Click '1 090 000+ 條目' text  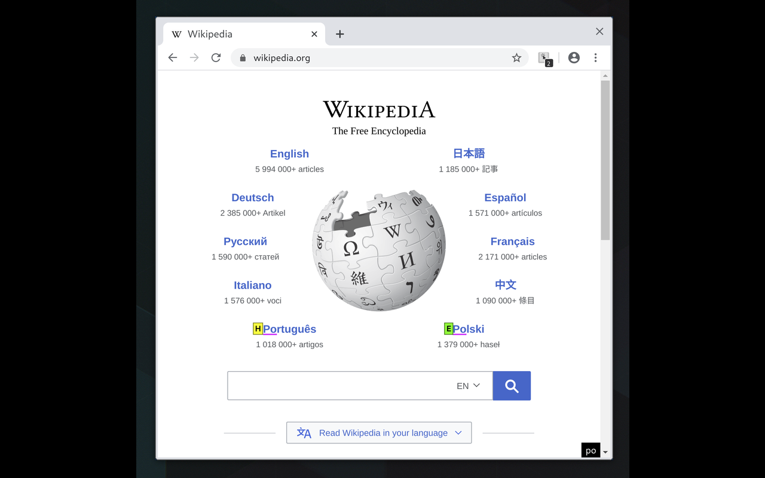(x=506, y=301)
